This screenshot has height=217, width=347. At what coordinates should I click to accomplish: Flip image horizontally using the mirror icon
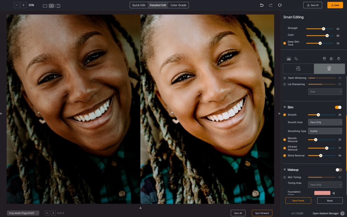331,59
